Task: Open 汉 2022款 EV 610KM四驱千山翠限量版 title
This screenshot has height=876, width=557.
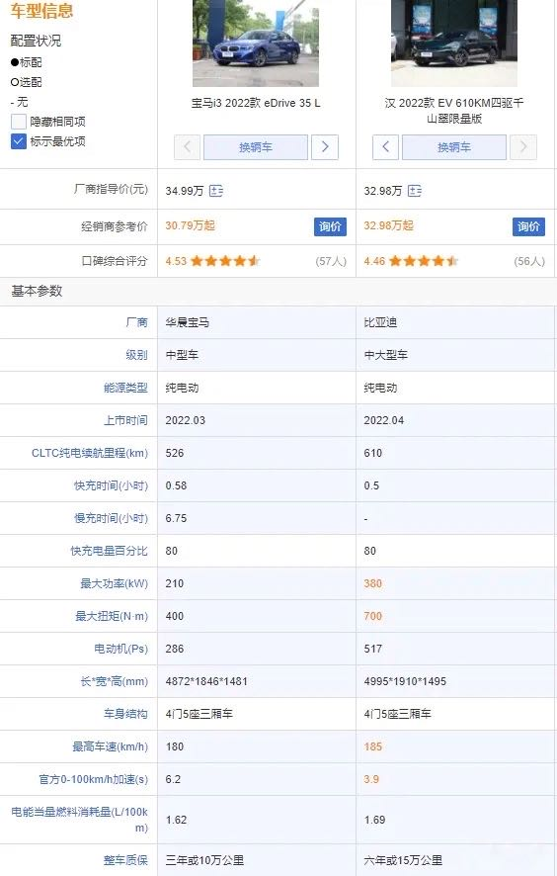Action: [x=454, y=111]
